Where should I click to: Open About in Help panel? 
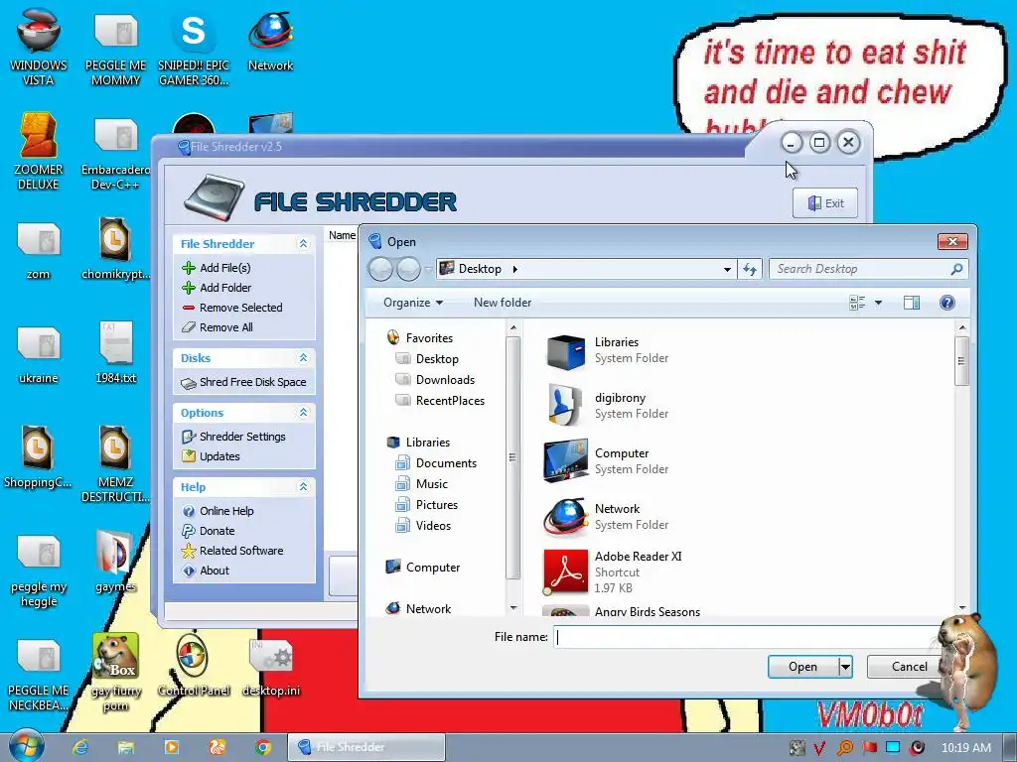tap(215, 571)
